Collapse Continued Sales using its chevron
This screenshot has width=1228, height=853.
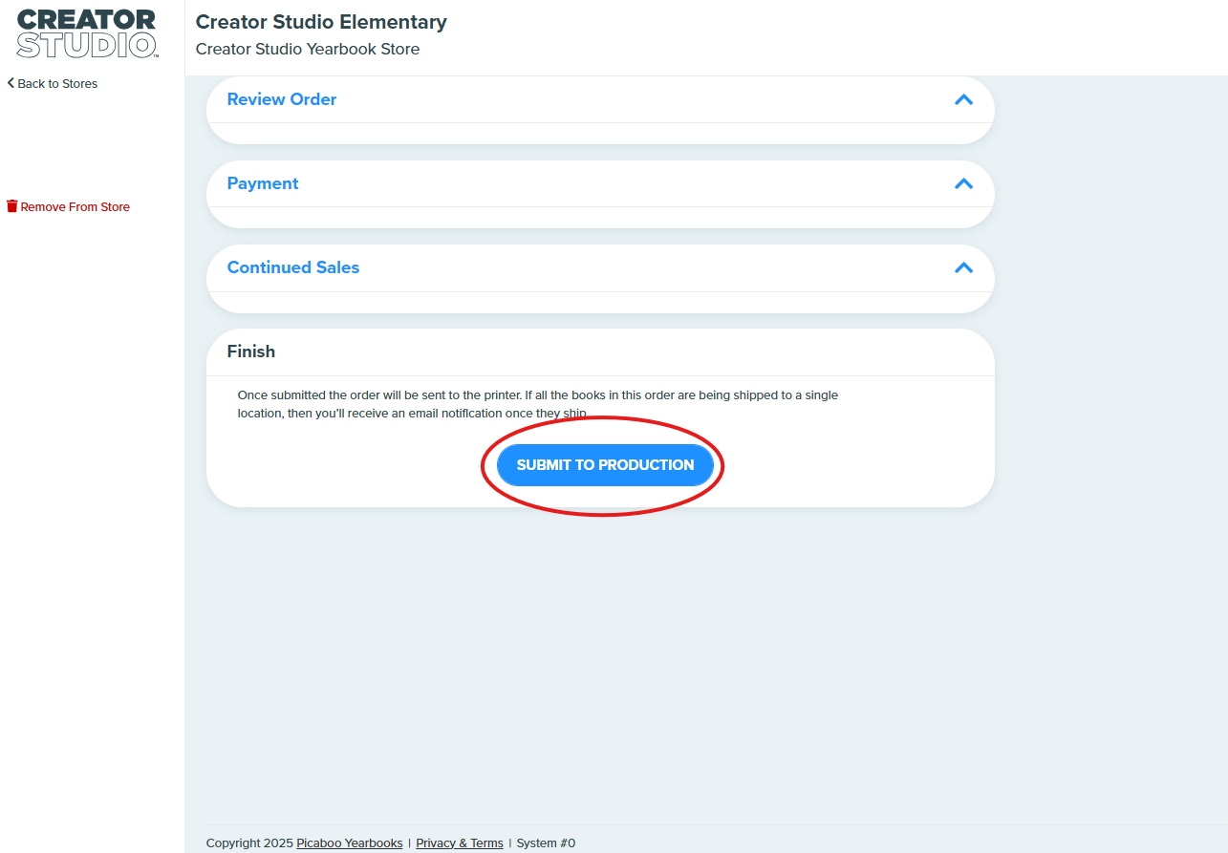click(x=963, y=267)
